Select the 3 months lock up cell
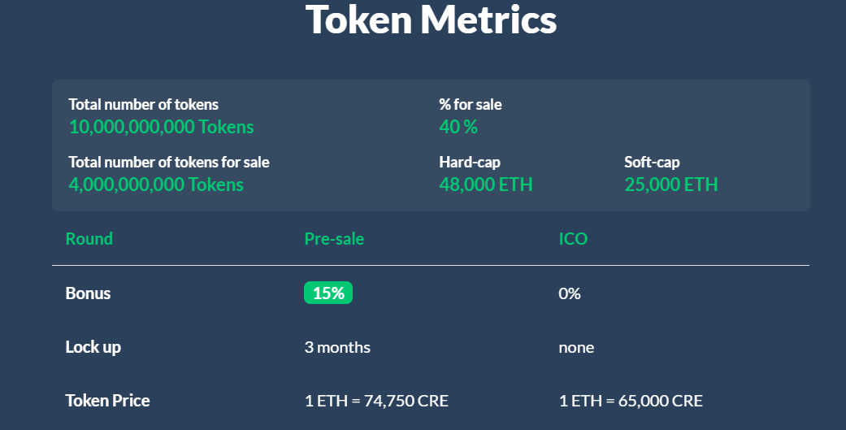 (337, 347)
